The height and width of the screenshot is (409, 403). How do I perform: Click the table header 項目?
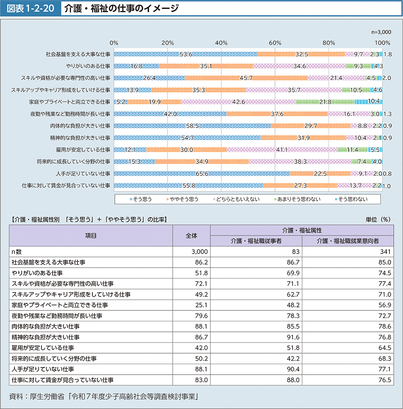[x=91, y=236]
